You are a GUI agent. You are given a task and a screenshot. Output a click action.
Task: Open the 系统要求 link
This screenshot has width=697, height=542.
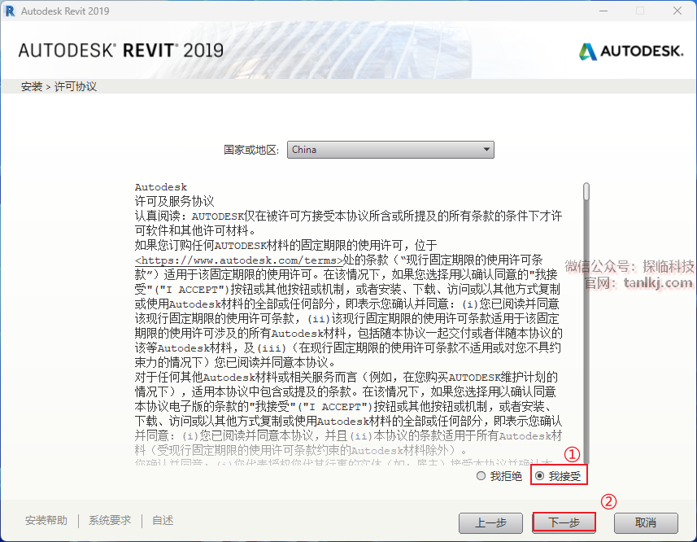click(110, 520)
